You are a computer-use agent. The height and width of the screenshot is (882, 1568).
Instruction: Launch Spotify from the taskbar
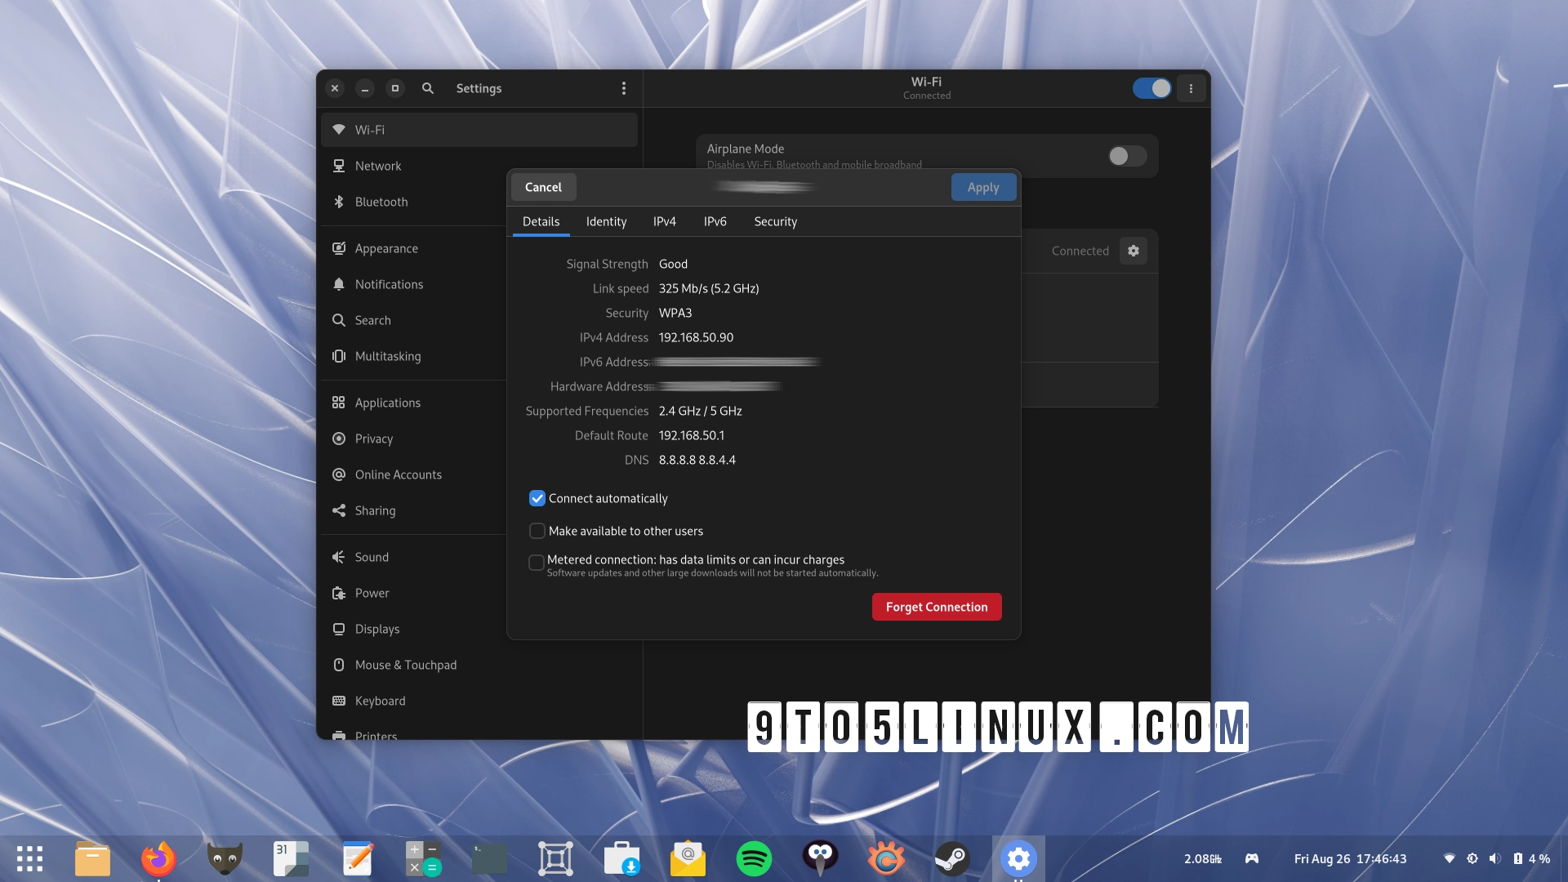coord(755,858)
